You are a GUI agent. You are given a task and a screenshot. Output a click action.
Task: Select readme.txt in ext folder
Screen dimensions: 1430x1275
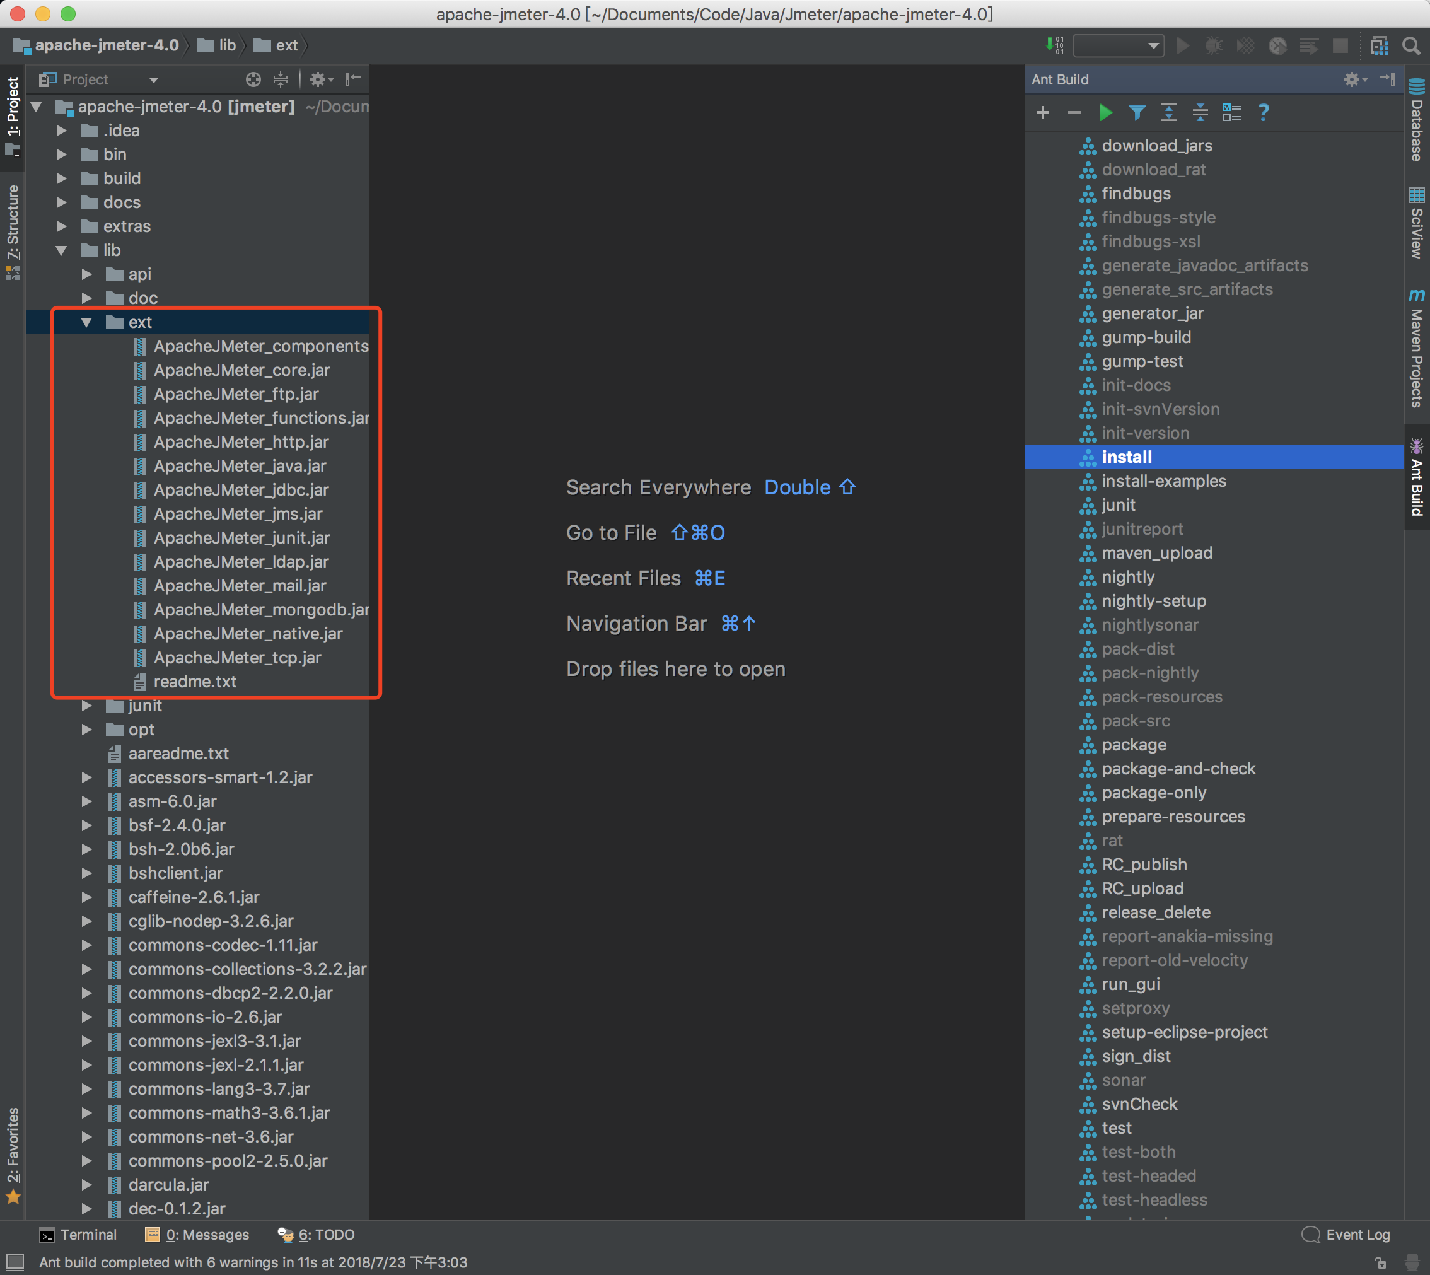(x=195, y=682)
